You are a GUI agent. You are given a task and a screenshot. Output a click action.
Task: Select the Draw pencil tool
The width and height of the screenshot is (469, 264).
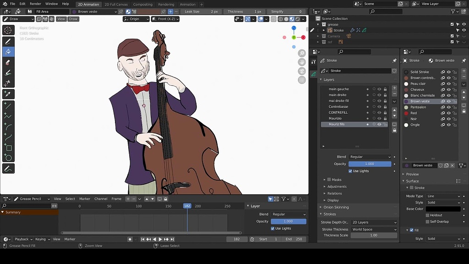pos(8,41)
